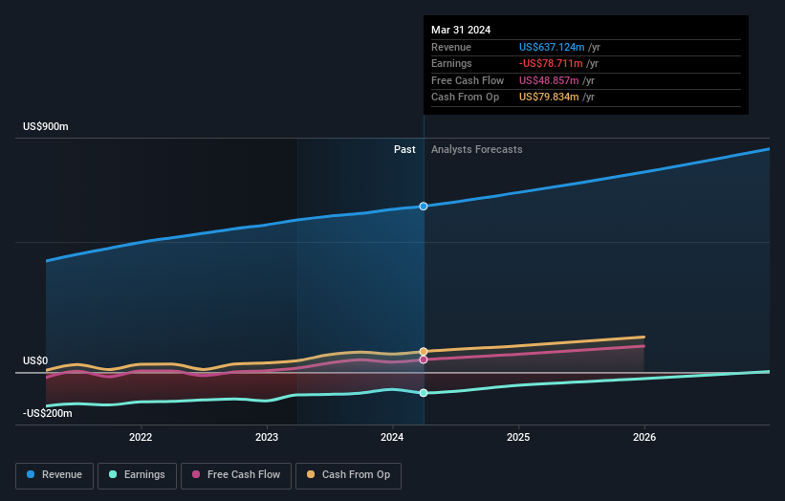Toggle the Revenue legend button
The width and height of the screenshot is (785, 501).
point(55,475)
